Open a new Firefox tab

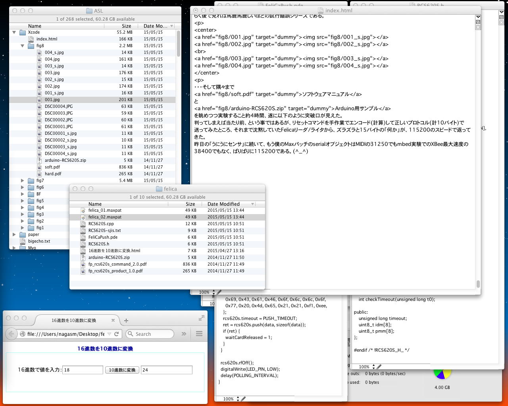click(x=126, y=320)
